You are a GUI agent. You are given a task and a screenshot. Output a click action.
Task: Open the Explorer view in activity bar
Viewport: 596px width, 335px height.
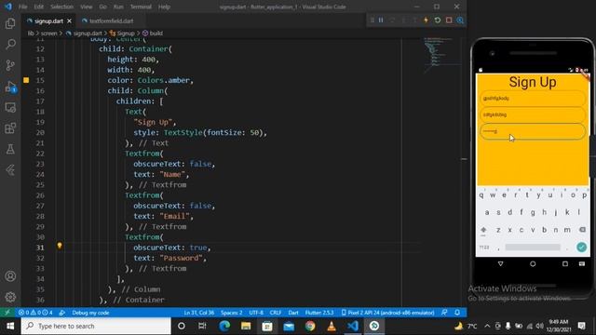10,23
